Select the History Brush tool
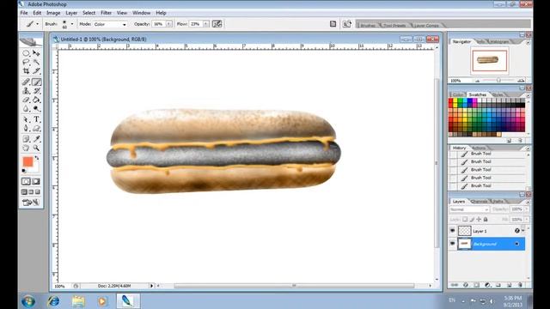The height and width of the screenshot is (309, 550). pyautogui.click(x=36, y=91)
